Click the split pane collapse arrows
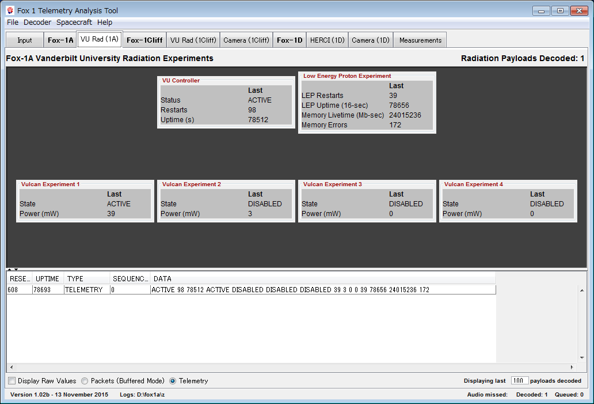594x404 pixels. (x=13, y=269)
